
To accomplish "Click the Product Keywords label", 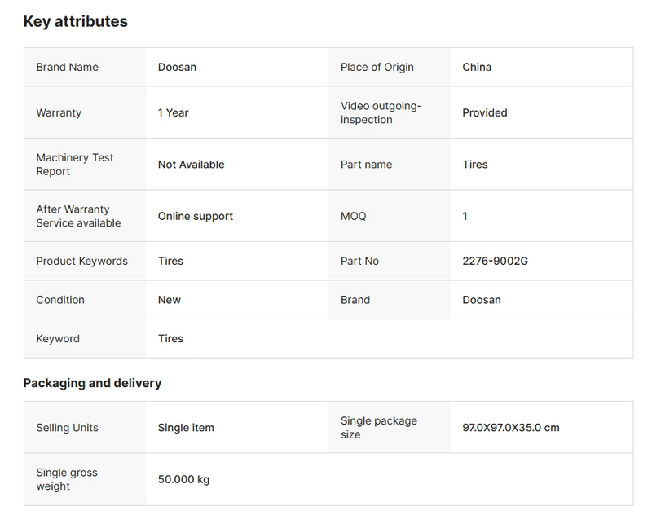I will 81,261.
